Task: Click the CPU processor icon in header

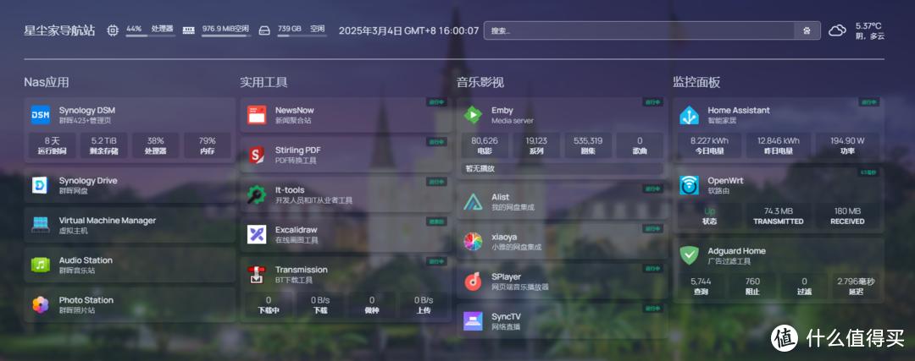Action: pos(113,30)
